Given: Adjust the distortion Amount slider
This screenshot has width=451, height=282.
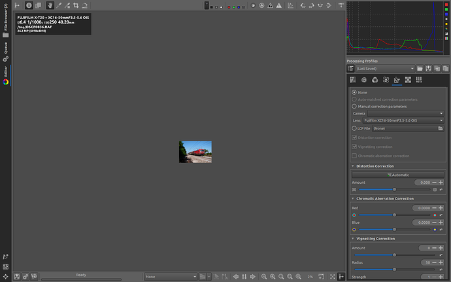Looking at the screenshot, I should pos(394,190).
